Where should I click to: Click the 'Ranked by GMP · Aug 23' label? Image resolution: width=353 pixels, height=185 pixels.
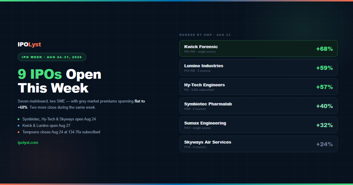point(205,35)
